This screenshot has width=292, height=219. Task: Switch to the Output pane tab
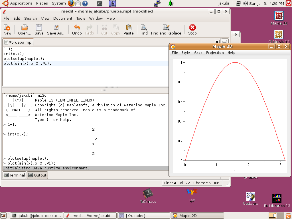[x=37, y=175]
